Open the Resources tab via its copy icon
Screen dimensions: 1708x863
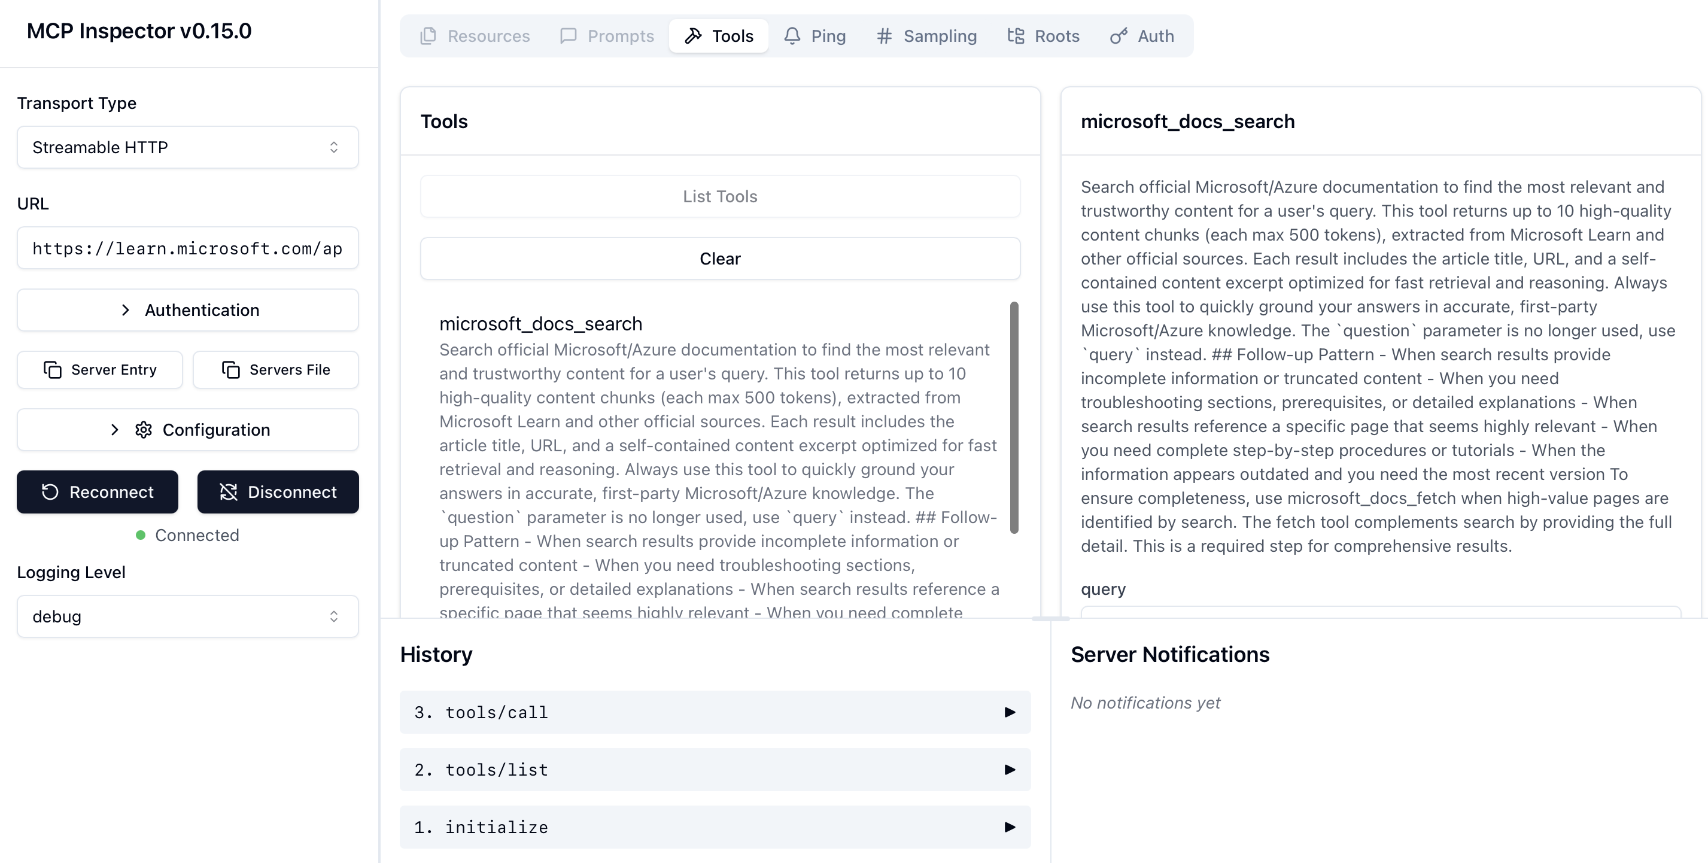(428, 36)
